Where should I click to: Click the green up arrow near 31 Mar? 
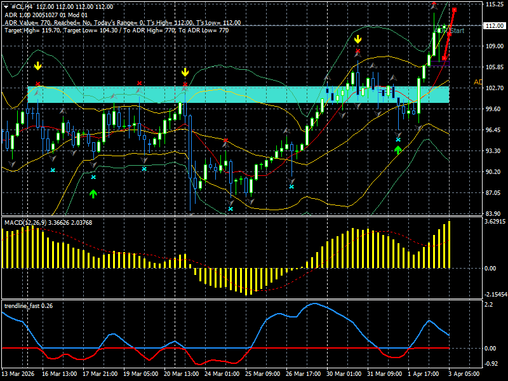coord(397,149)
